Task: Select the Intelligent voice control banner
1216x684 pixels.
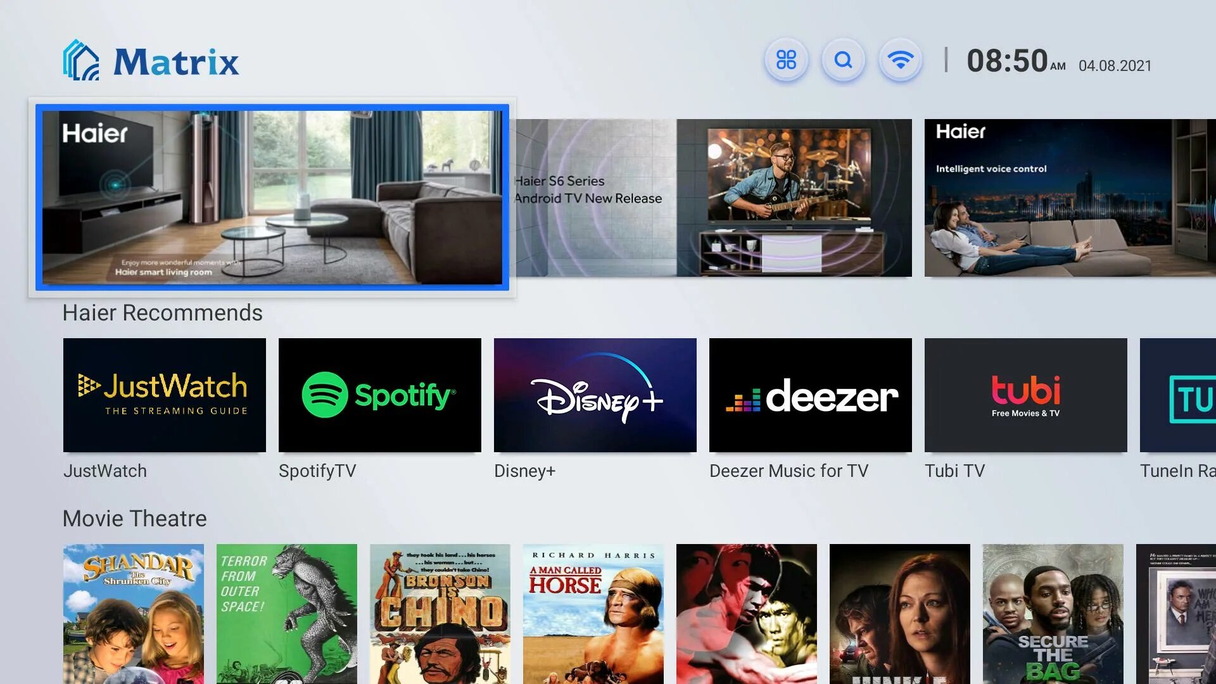Action: point(1070,198)
